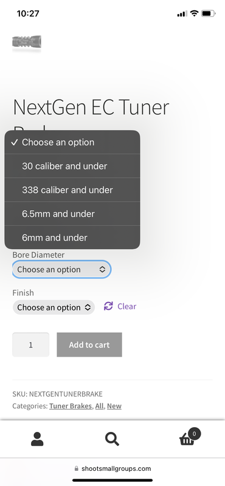Focus the quantity input field
Image resolution: width=225 pixels, height=486 pixels.
[31, 344]
